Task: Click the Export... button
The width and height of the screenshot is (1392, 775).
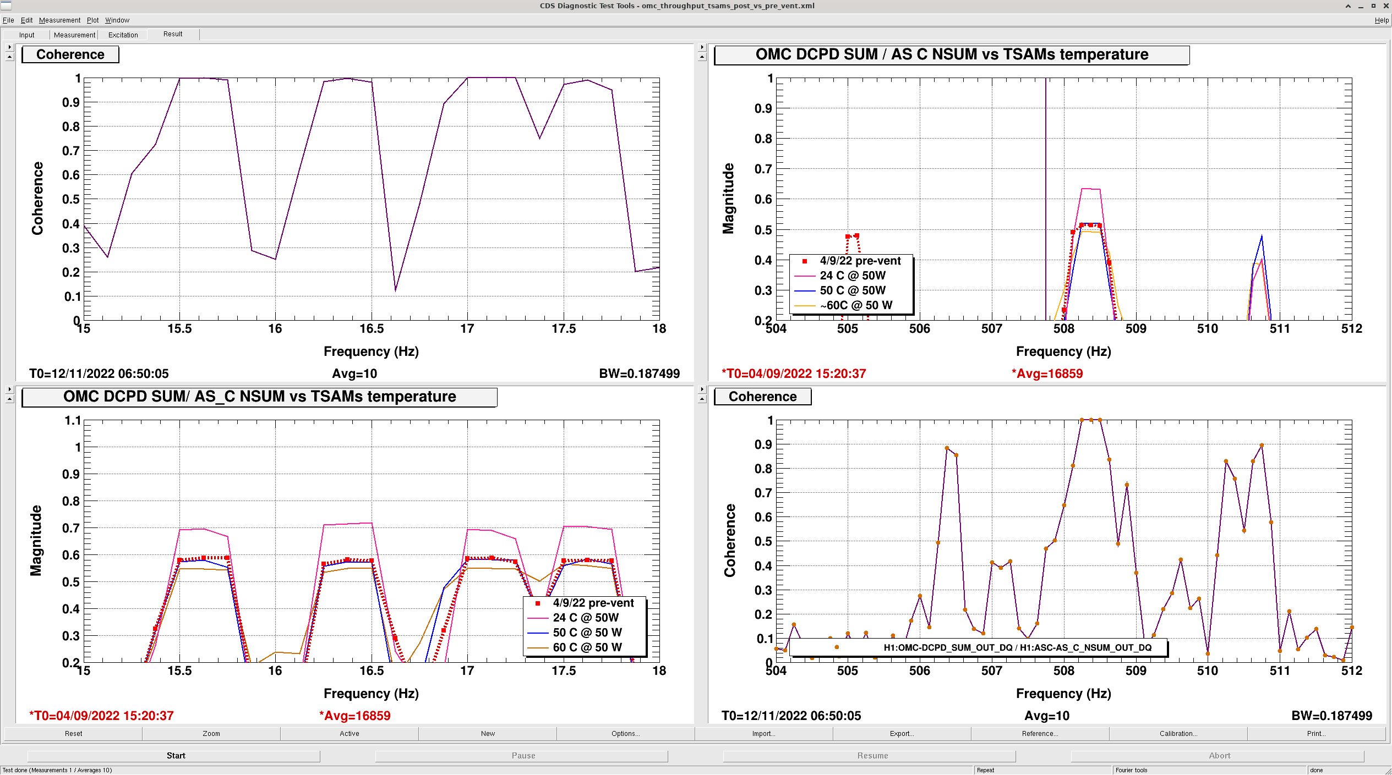Action: pyautogui.click(x=902, y=733)
